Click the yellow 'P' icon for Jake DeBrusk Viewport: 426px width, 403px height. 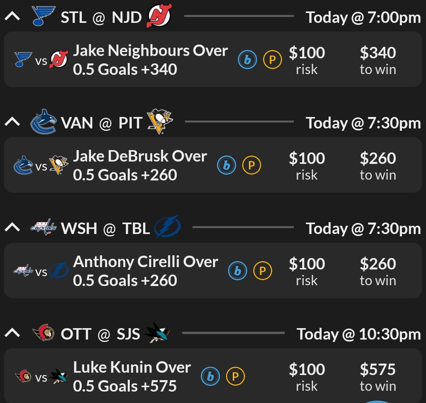tap(251, 166)
